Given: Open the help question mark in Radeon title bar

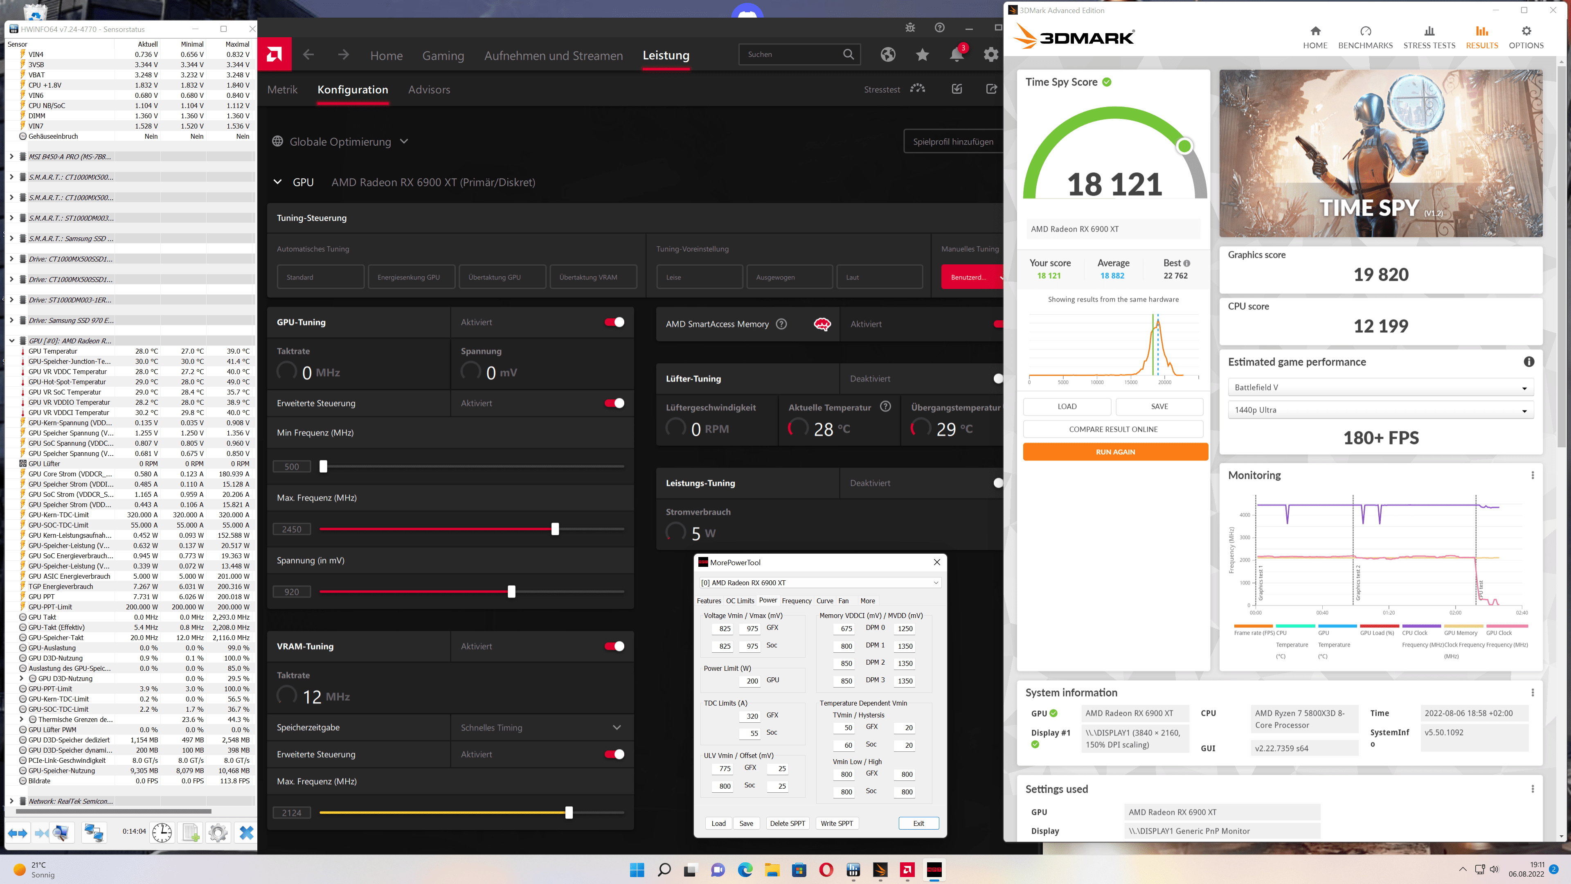Looking at the screenshot, I should tap(939, 27).
